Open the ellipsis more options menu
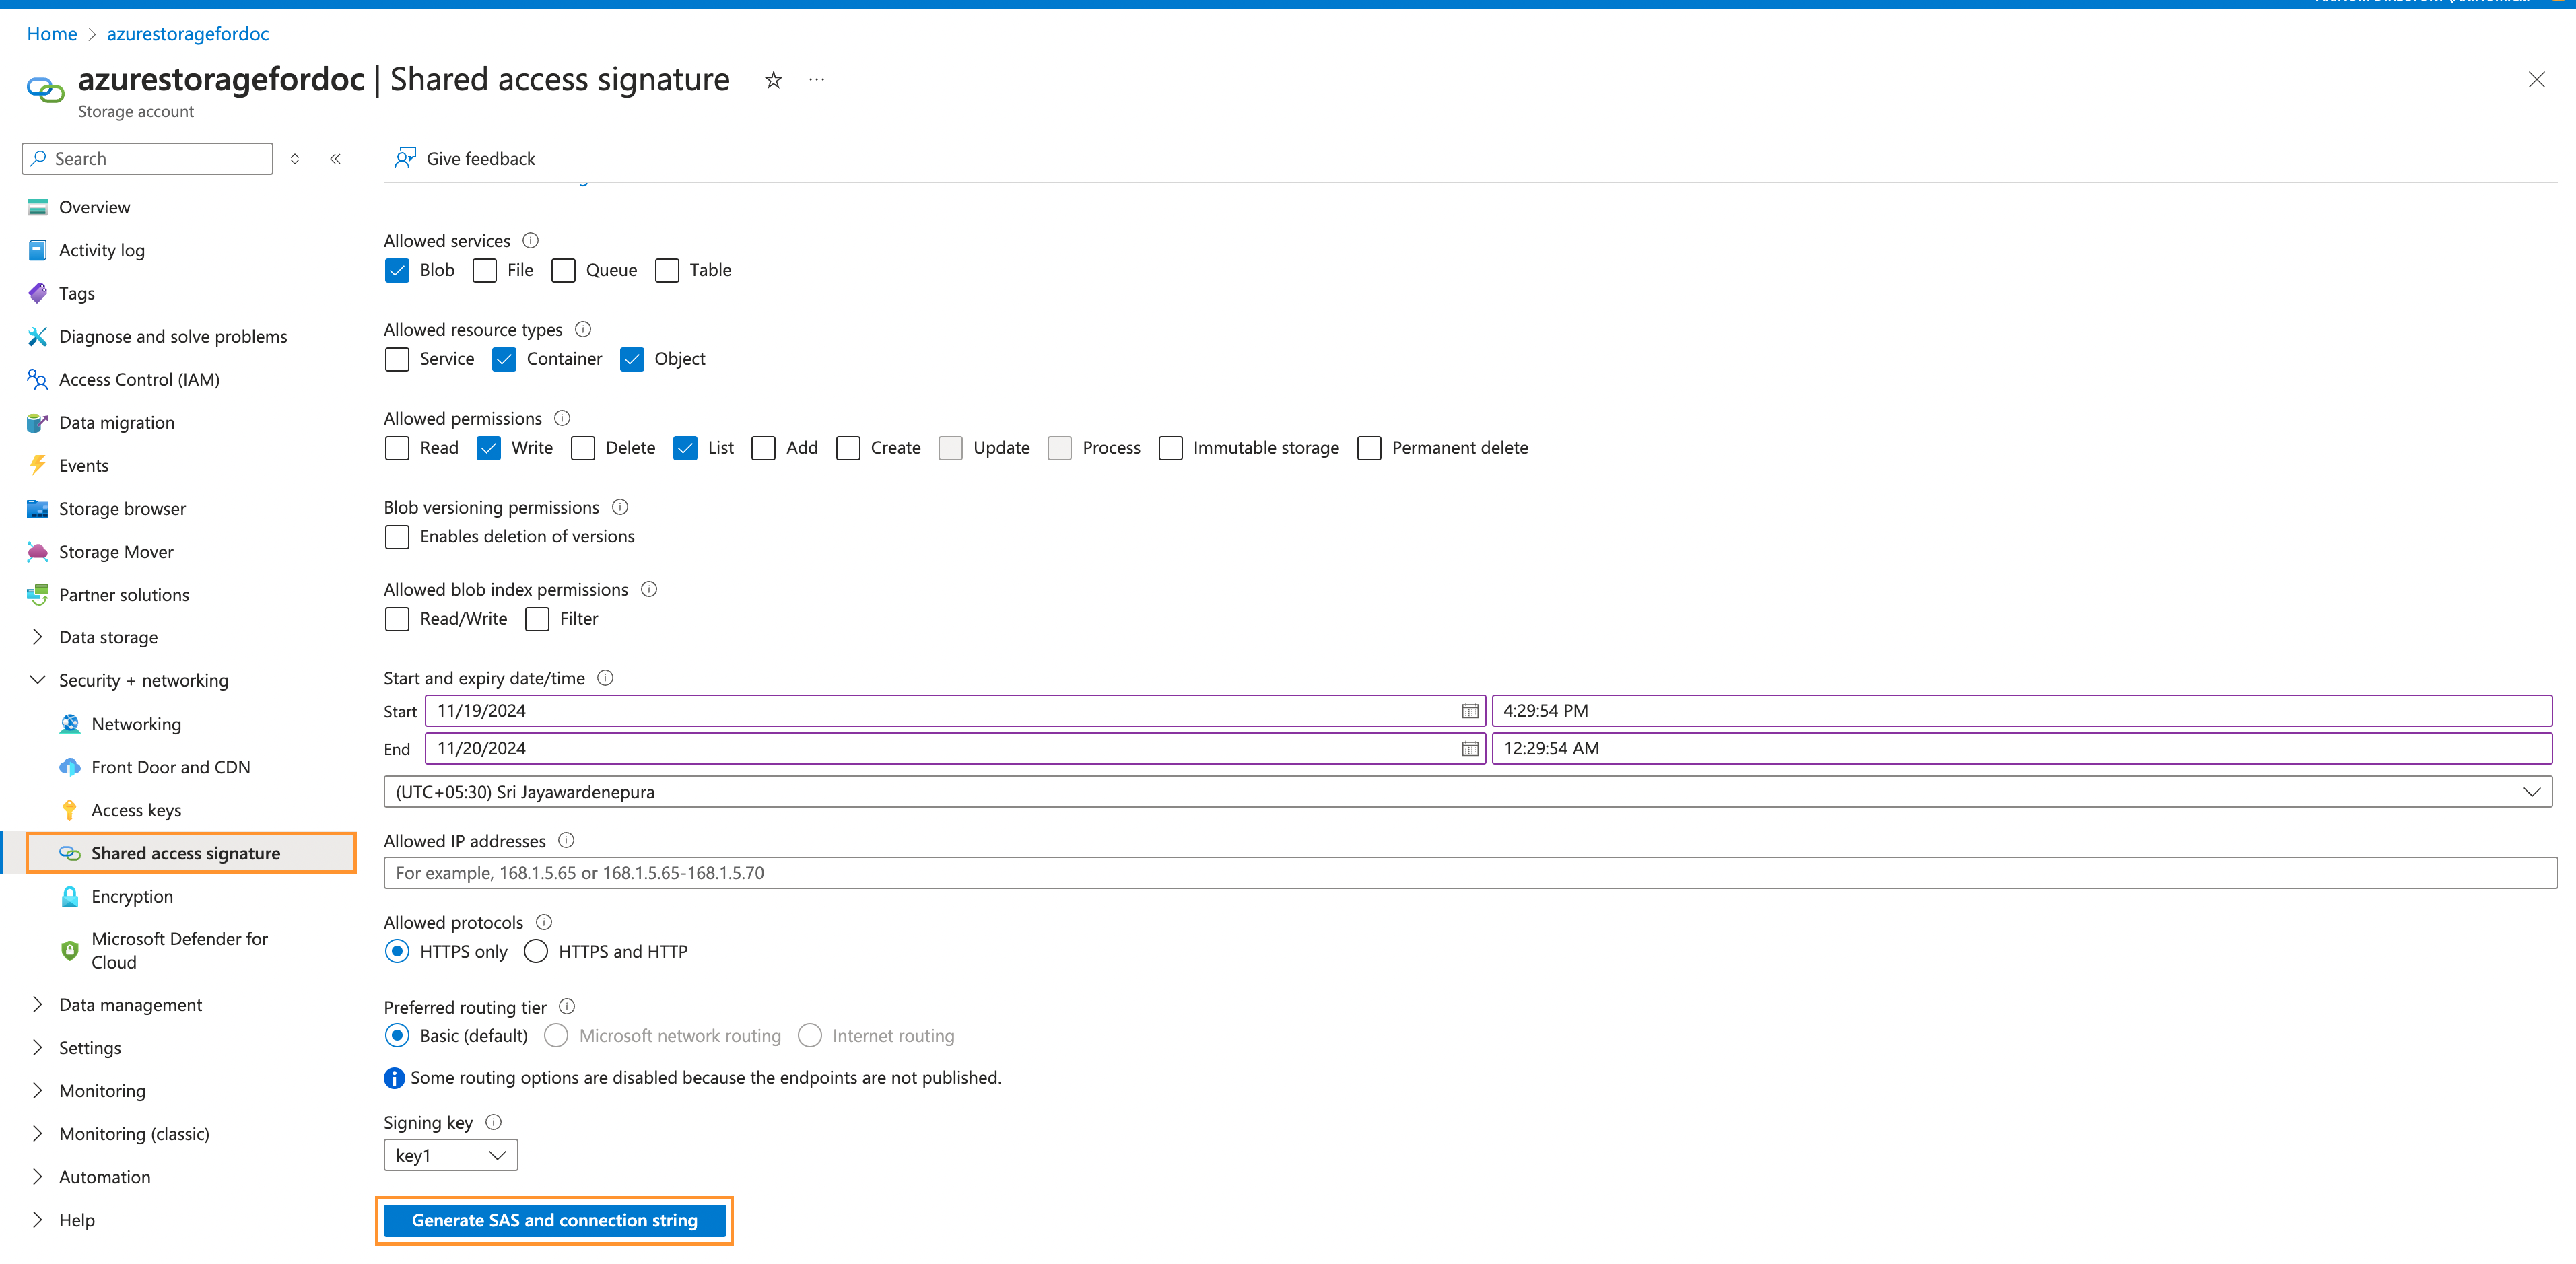 coord(817,80)
